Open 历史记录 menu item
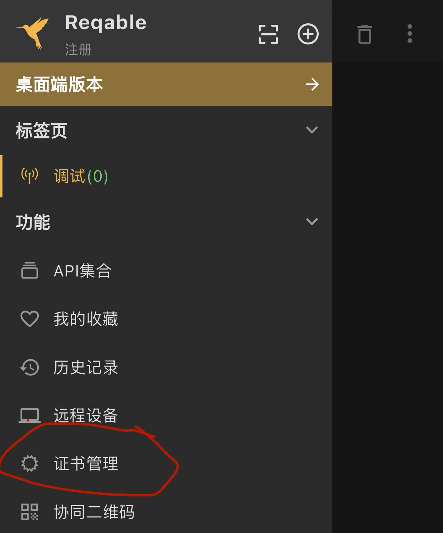The height and width of the screenshot is (533, 443). click(x=166, y=367)
